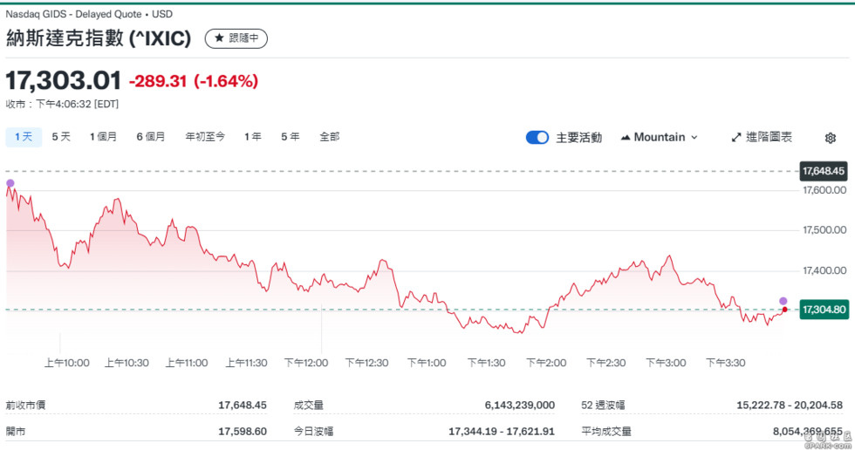Image resolution: width=855 pixels, height=450 pixels.
Task: Select the 6個月 time range
Action: 150,137
